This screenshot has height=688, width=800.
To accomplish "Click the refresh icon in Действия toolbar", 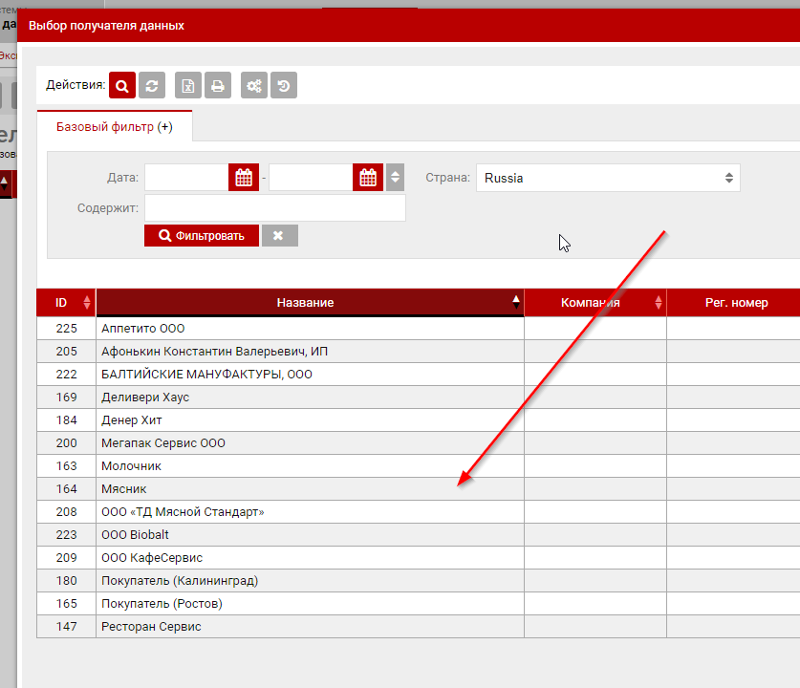I will pos(152,86).
